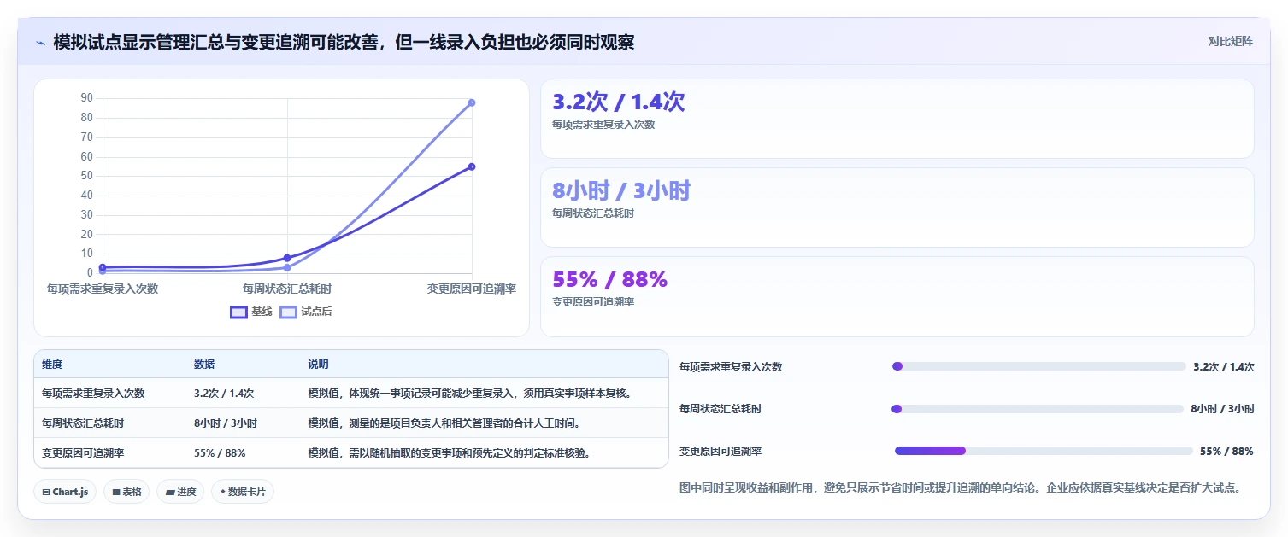Click the 进度 tag chip
1288x537 pixels.
180,492
